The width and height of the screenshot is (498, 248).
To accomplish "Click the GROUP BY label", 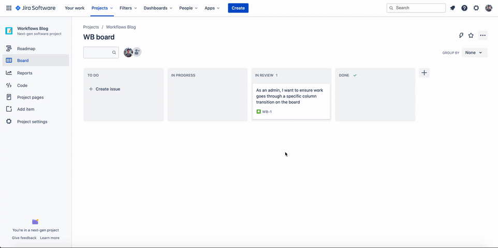I will click(x=451, y=53).
